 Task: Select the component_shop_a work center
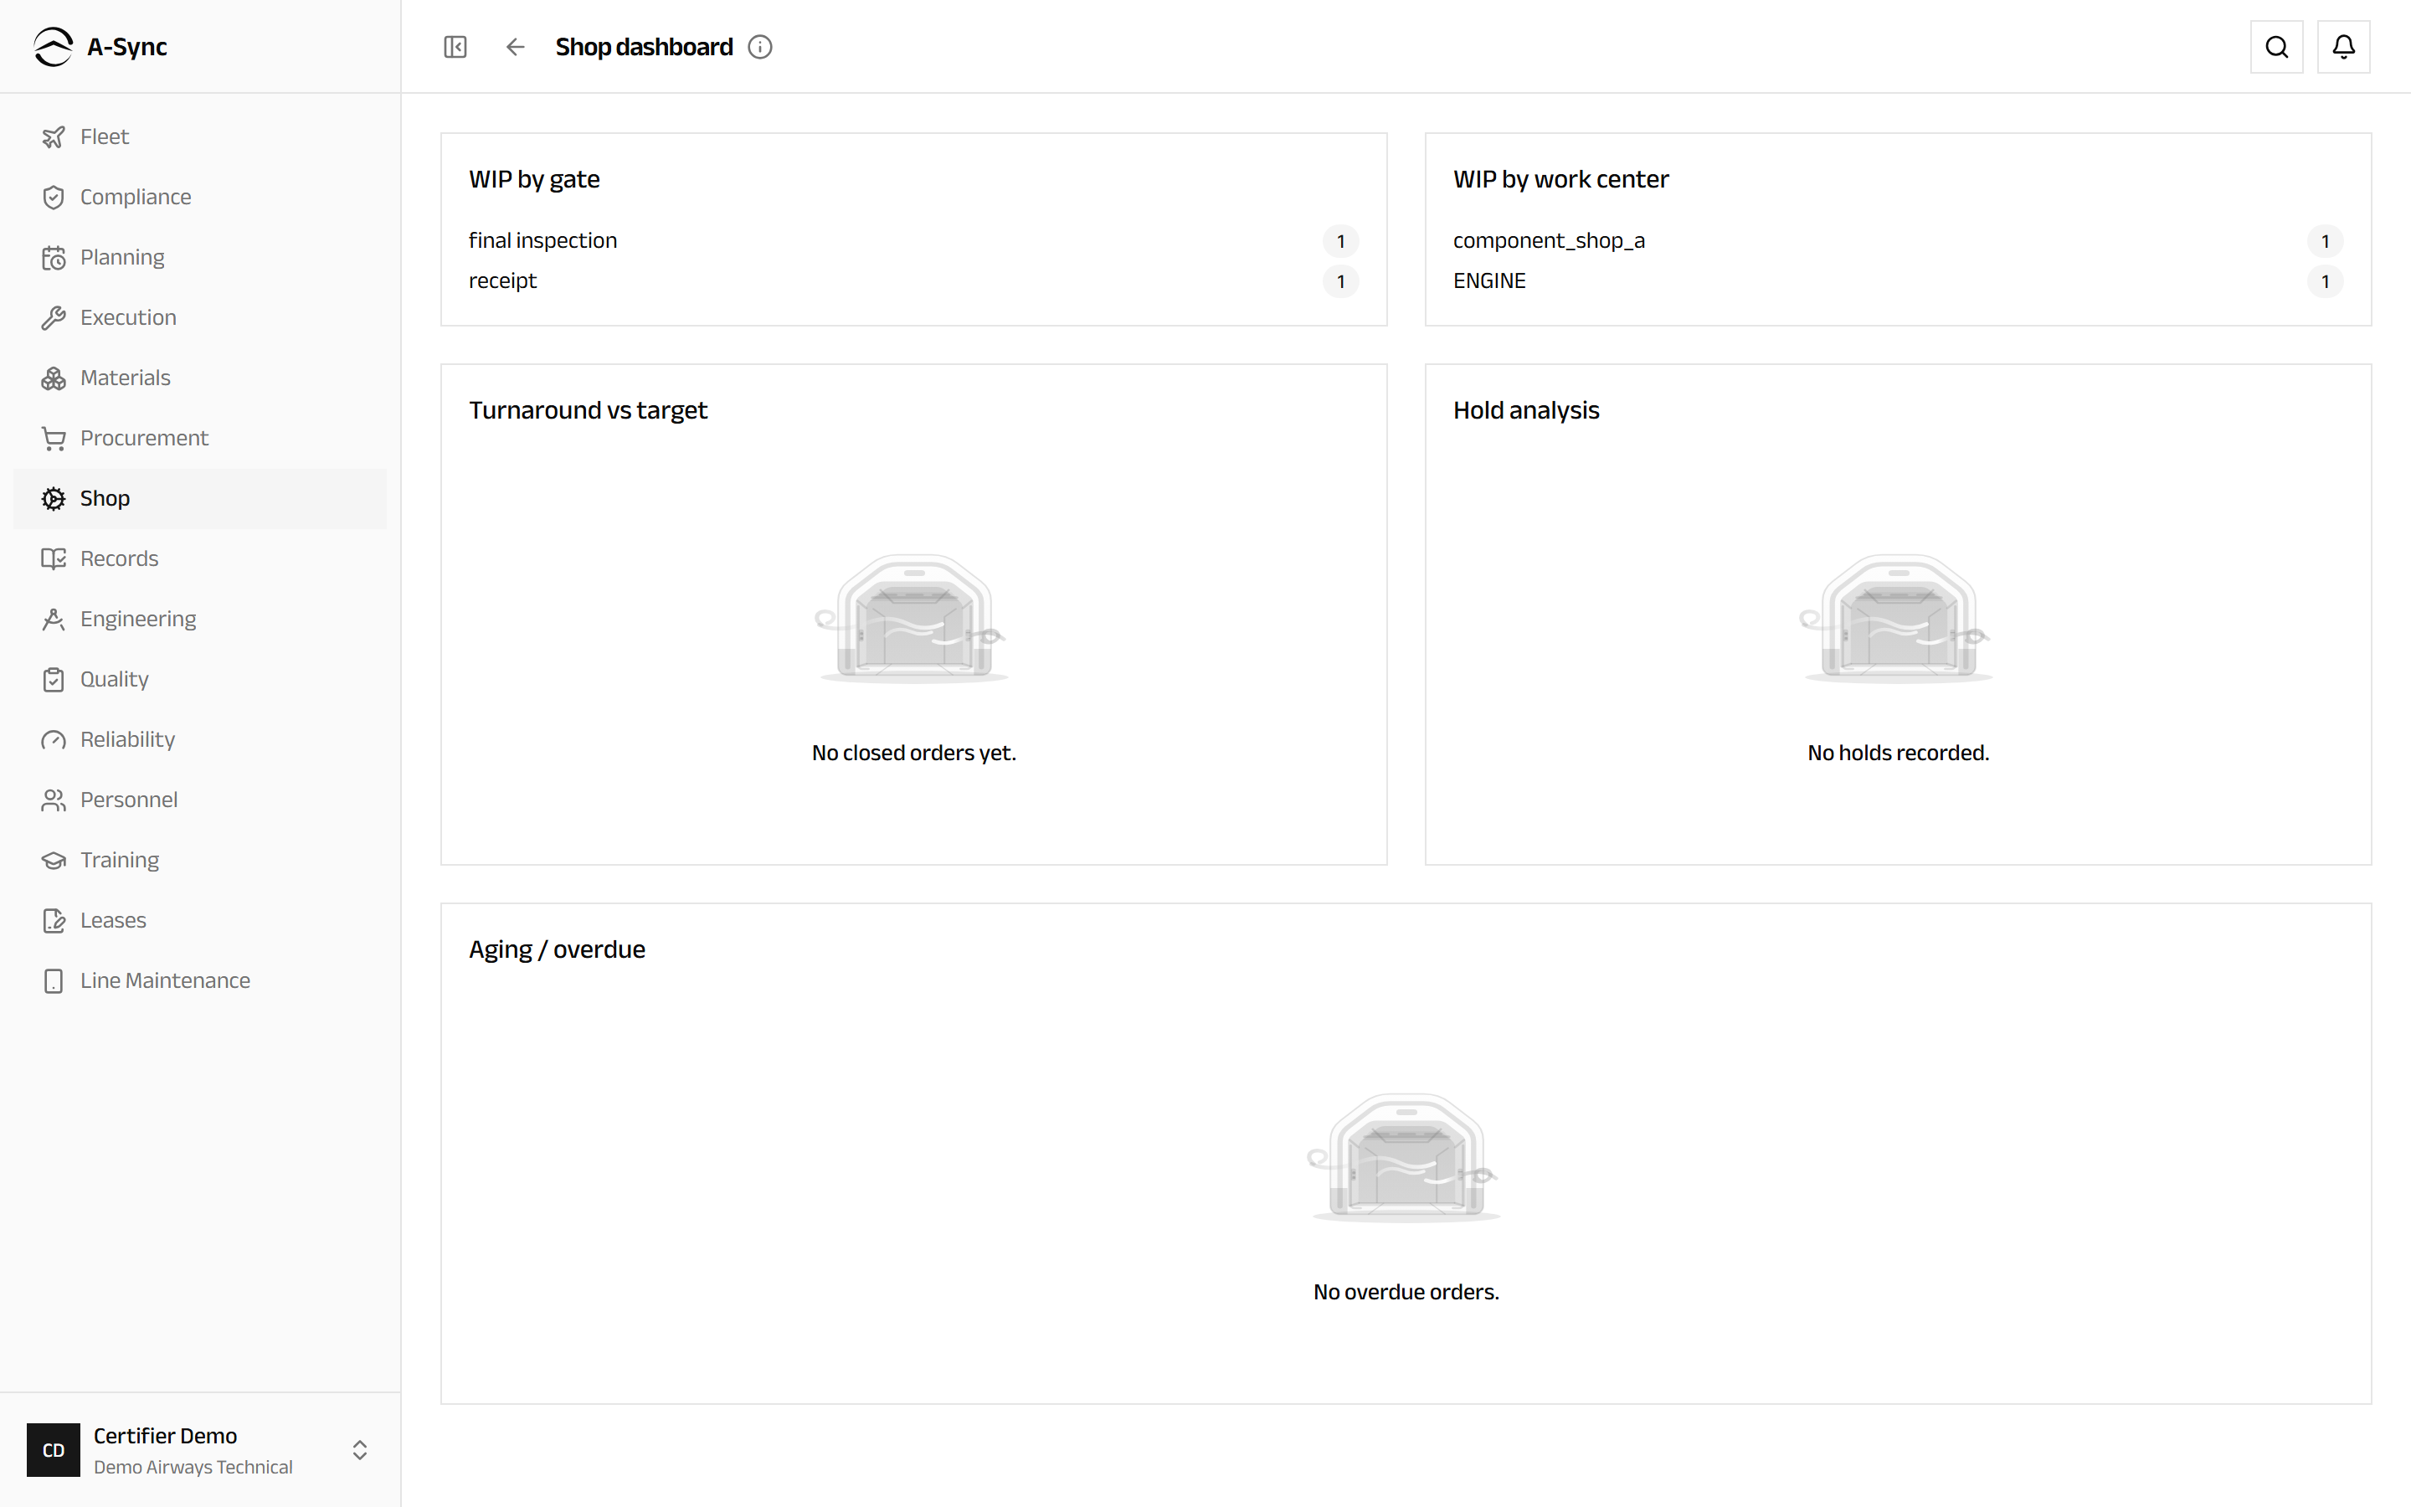(1898, 241)
